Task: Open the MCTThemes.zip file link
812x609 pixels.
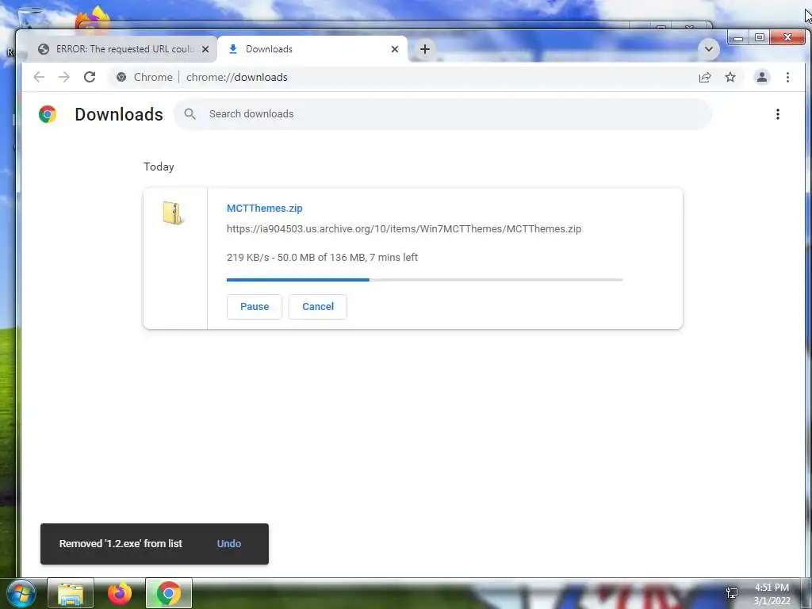Action: 265,209
